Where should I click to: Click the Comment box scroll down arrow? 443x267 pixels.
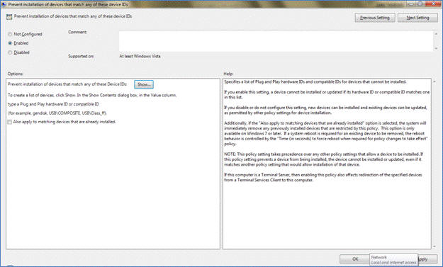436,49
